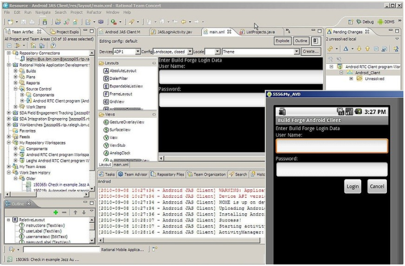Viewport: 405px width, 266px height.
Task: Switch to the DDMS perspective
Action: [386, 22]
